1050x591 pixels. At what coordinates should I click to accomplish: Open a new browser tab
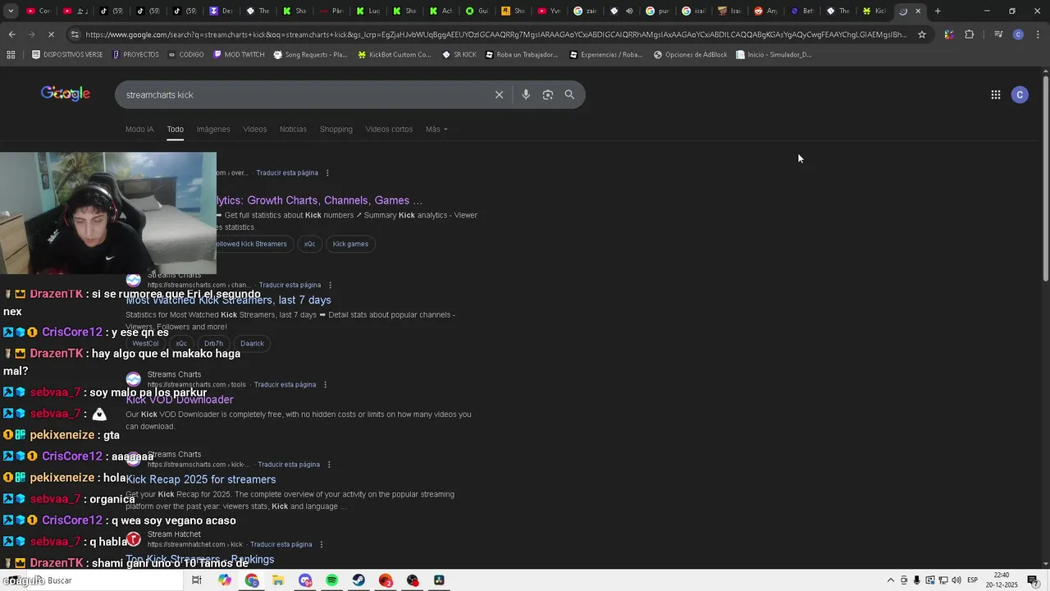pyautogui.click(x=938, y=11)
